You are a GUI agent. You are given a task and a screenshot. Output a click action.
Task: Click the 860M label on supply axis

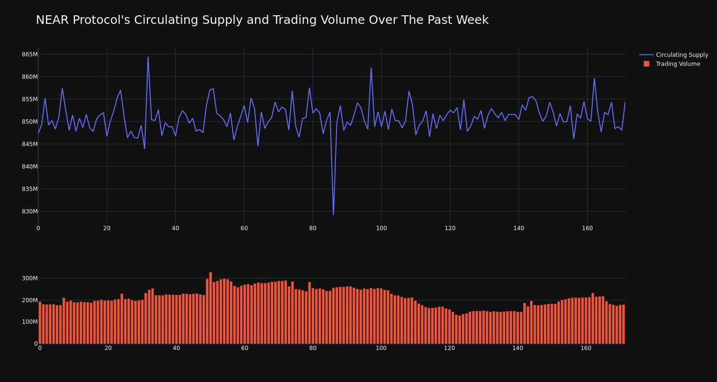(30, 77)
